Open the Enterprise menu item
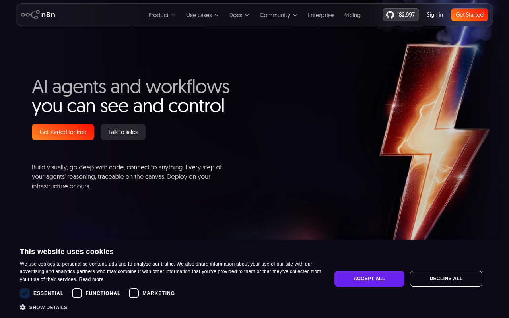 pos(321,15)
